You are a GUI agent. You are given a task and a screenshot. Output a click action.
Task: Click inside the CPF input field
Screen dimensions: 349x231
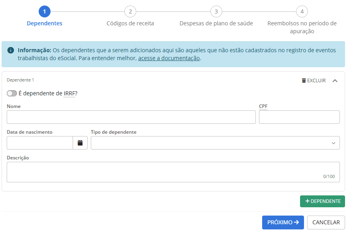(299, 117)
